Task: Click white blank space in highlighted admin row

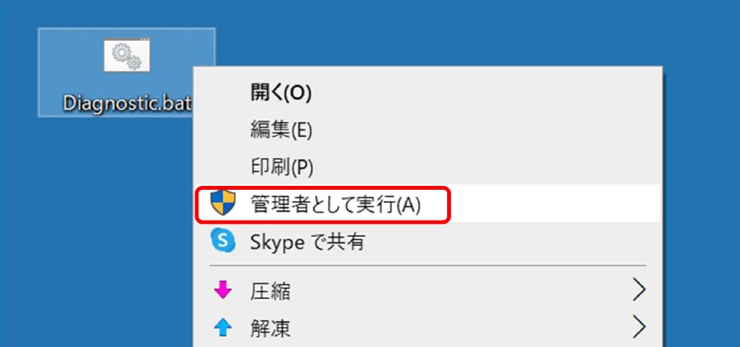Action: click(552, 203)
